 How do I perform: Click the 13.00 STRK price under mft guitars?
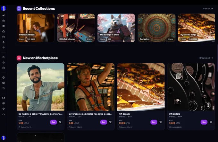pos(175,123)
